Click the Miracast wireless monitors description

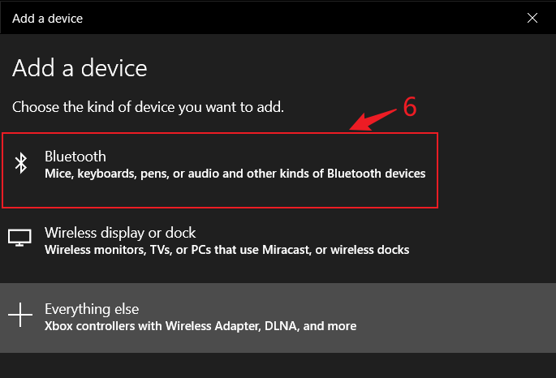[x=227, y=250]
